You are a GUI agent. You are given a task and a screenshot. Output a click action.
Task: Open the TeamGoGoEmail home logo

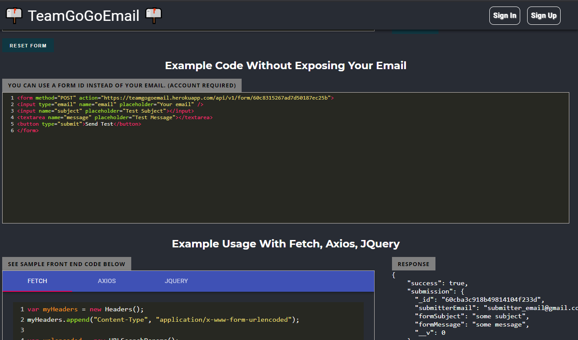coord(84,15)
